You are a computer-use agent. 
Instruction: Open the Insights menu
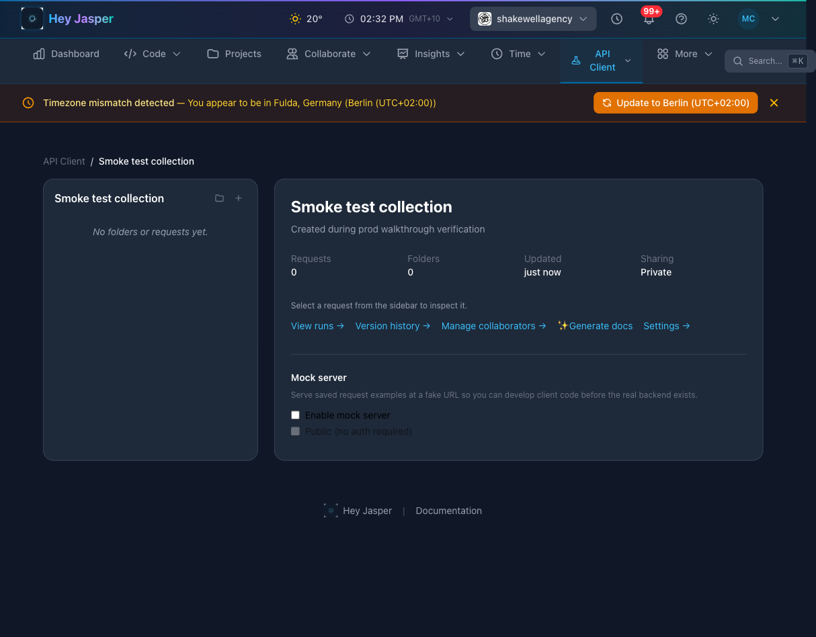[431, 54]
